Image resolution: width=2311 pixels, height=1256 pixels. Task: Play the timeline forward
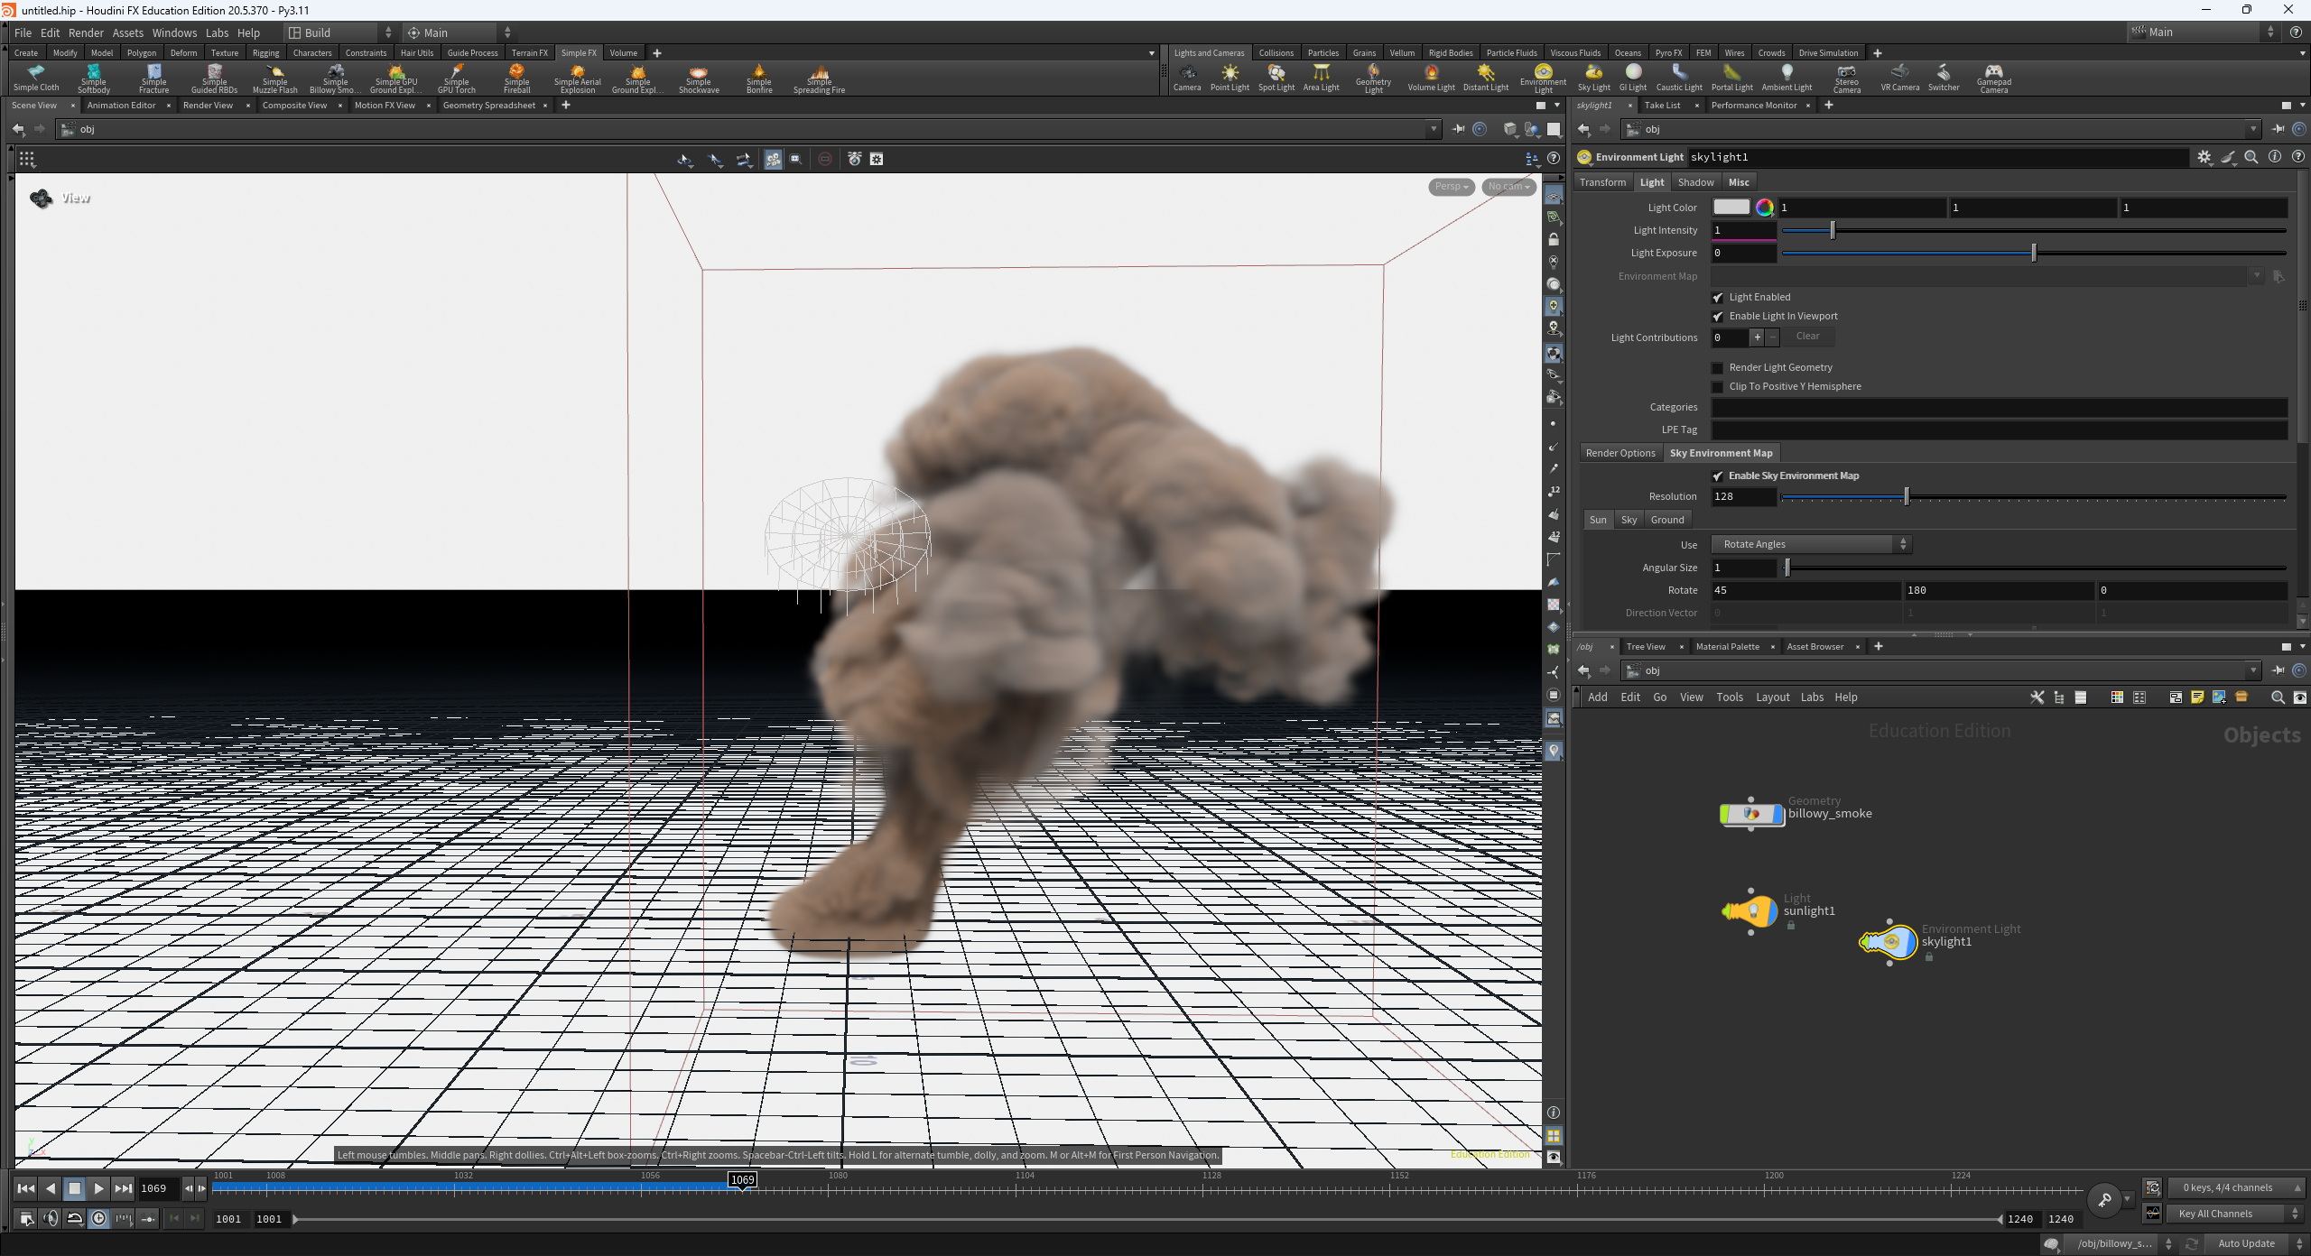click(99, 1188)
